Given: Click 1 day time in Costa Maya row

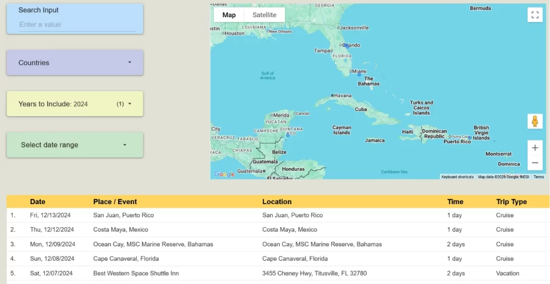Looking at the screenshot, I should pyautogui.click(x=454, y=230).
